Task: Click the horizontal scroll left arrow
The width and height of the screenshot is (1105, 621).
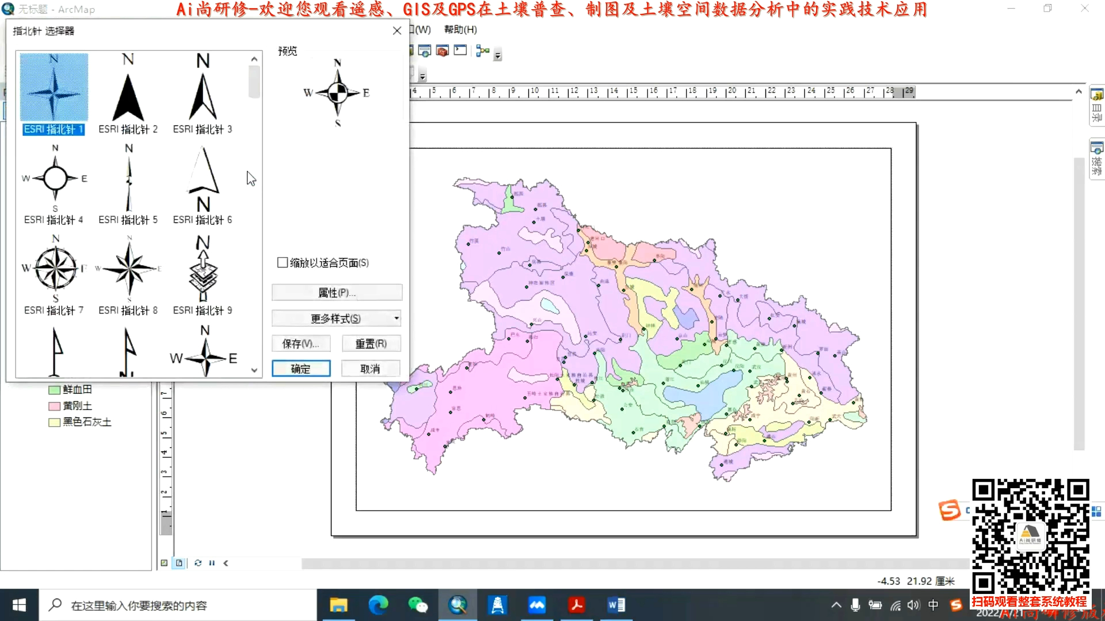Action: pyautogui.click(x=226, y=563)
